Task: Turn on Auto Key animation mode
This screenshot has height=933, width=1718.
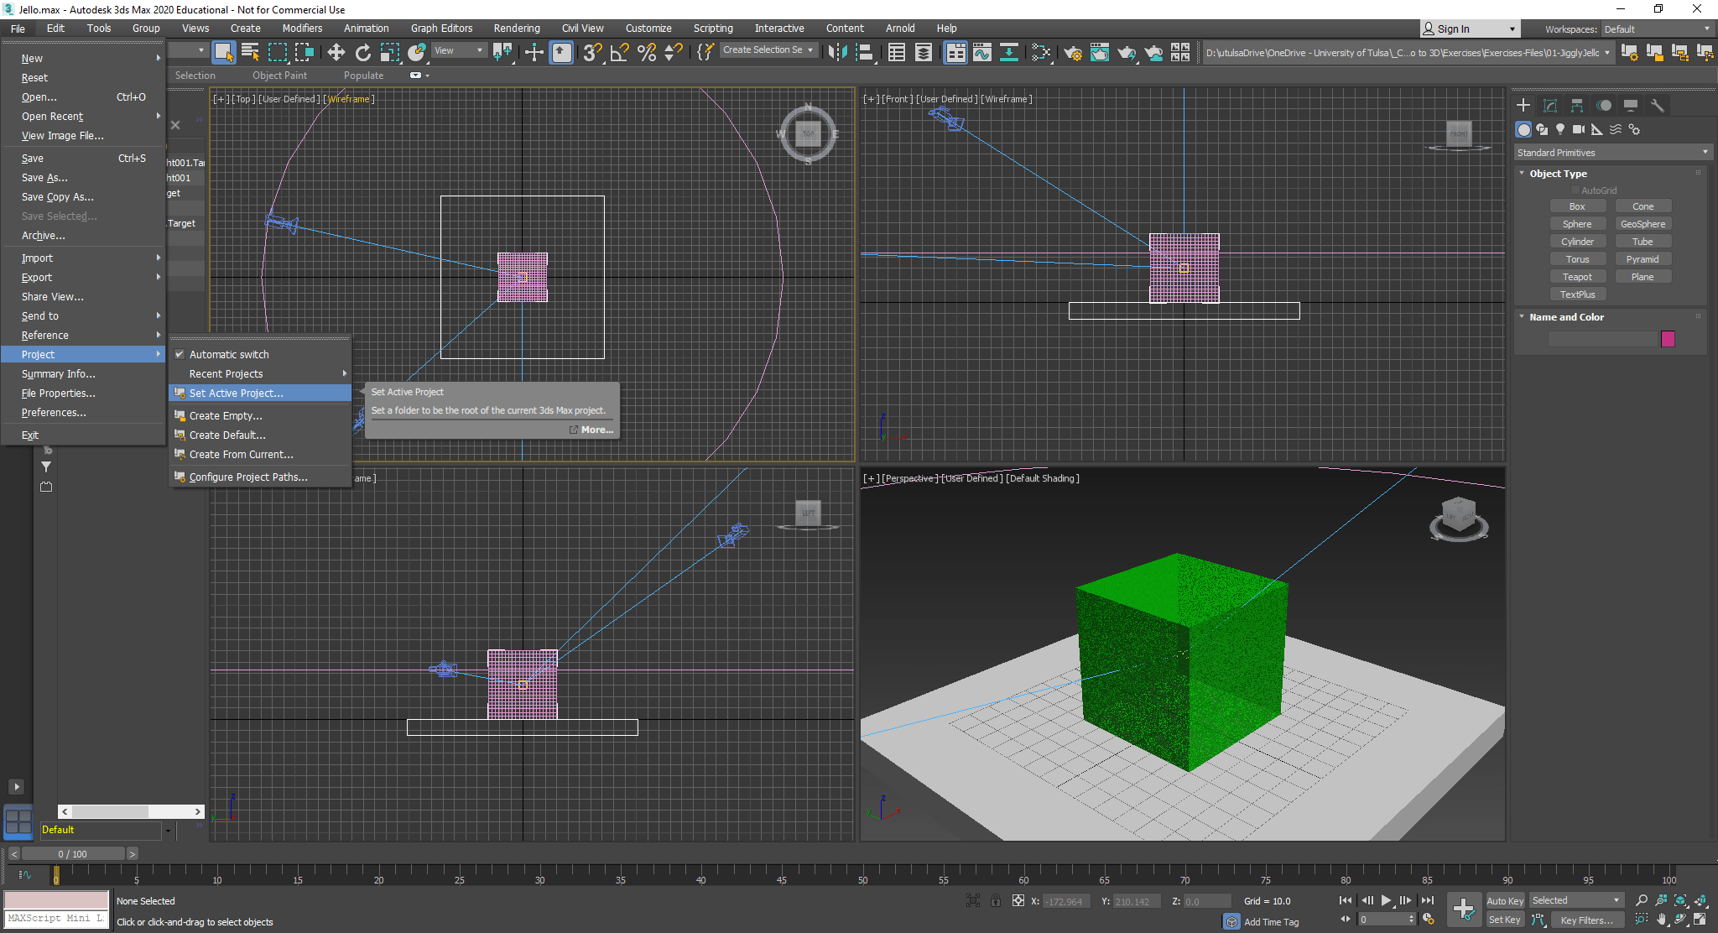Action: 1504,899
